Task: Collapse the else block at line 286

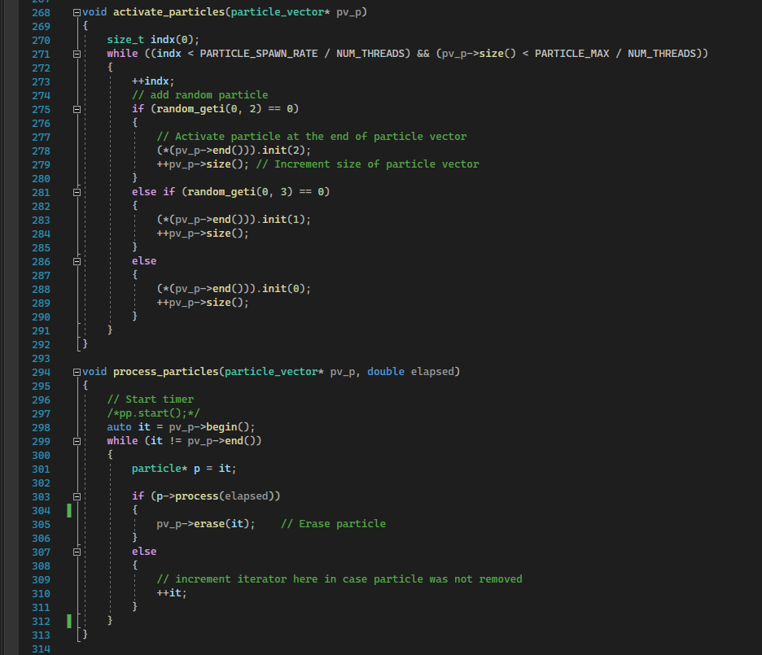Action: click(x=77, y=261)
